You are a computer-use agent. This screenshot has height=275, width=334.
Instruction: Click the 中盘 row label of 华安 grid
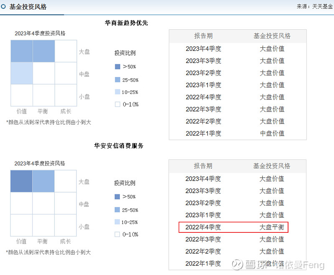tap(84, 204)
